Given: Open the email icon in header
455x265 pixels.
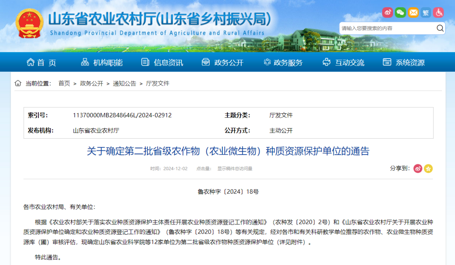Looking at the screenshot, I should point(413,12).
